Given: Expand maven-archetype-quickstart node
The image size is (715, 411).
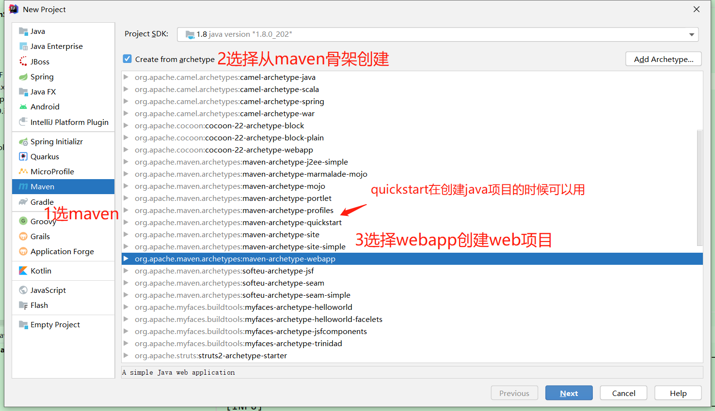Looking at the screenshot, I should point(126,222).
